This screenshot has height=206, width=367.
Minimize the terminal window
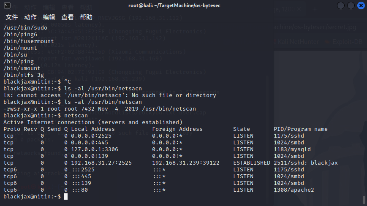[x=340, y=5]
